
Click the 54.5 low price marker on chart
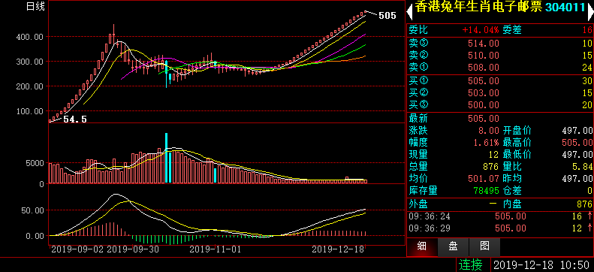[x=75, y=119]
